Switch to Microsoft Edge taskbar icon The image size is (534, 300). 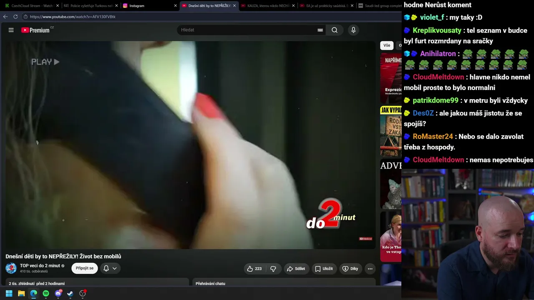(33, 293)
